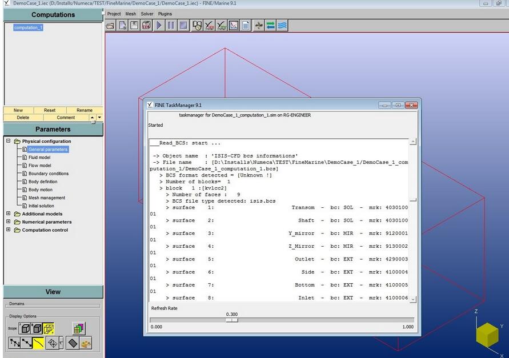Open the Project menu
The width and height of the screenshot is (509, 358).
tap(114, 14)
